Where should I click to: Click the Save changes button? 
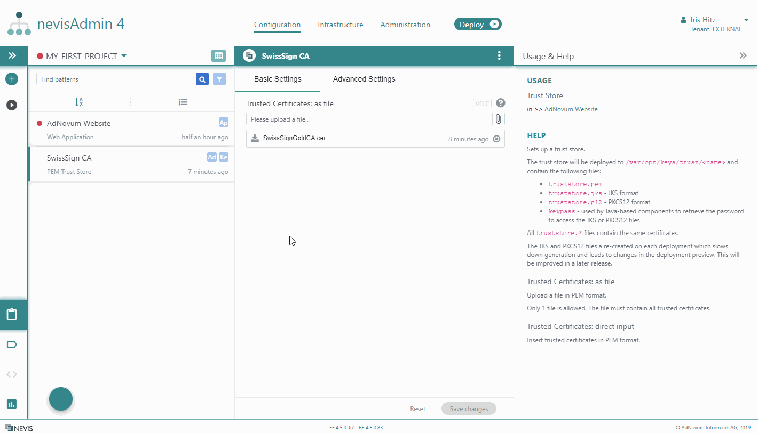(469, 409)
